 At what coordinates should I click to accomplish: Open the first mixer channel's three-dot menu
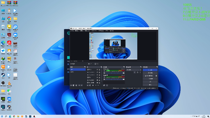104,71
